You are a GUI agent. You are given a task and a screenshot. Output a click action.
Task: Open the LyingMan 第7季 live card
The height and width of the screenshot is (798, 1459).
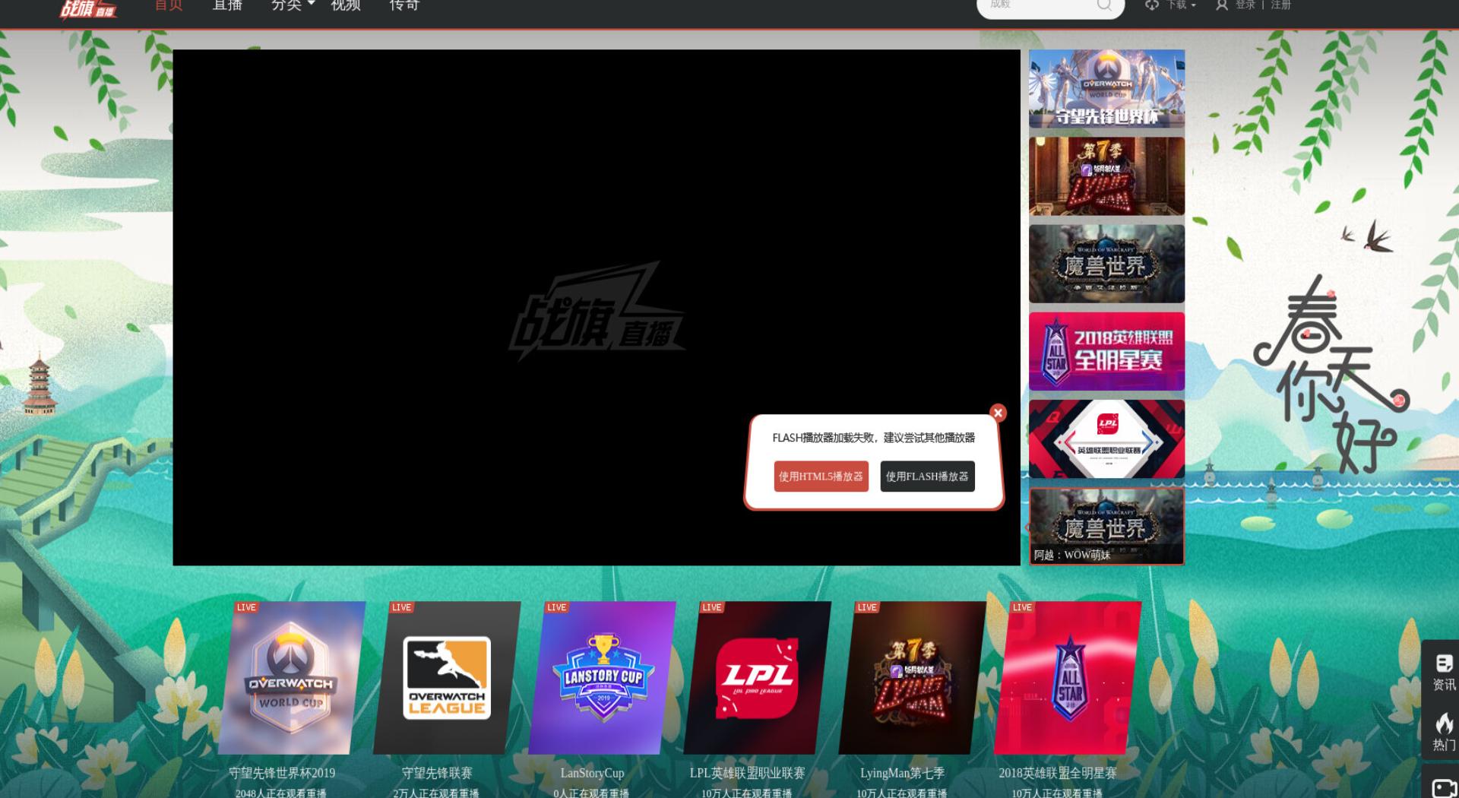pyautogui.click(x=912, y=678)
